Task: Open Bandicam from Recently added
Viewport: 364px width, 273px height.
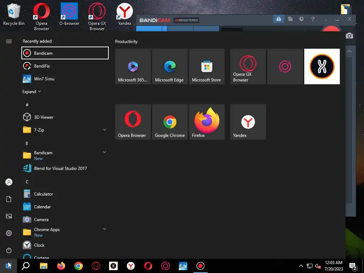Action: coord(65,53)
